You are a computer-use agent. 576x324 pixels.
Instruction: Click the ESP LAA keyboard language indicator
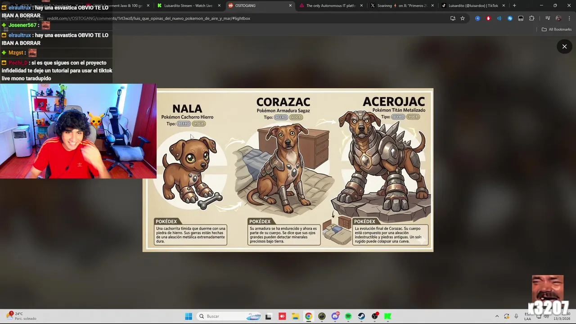(x=527, y=316)
